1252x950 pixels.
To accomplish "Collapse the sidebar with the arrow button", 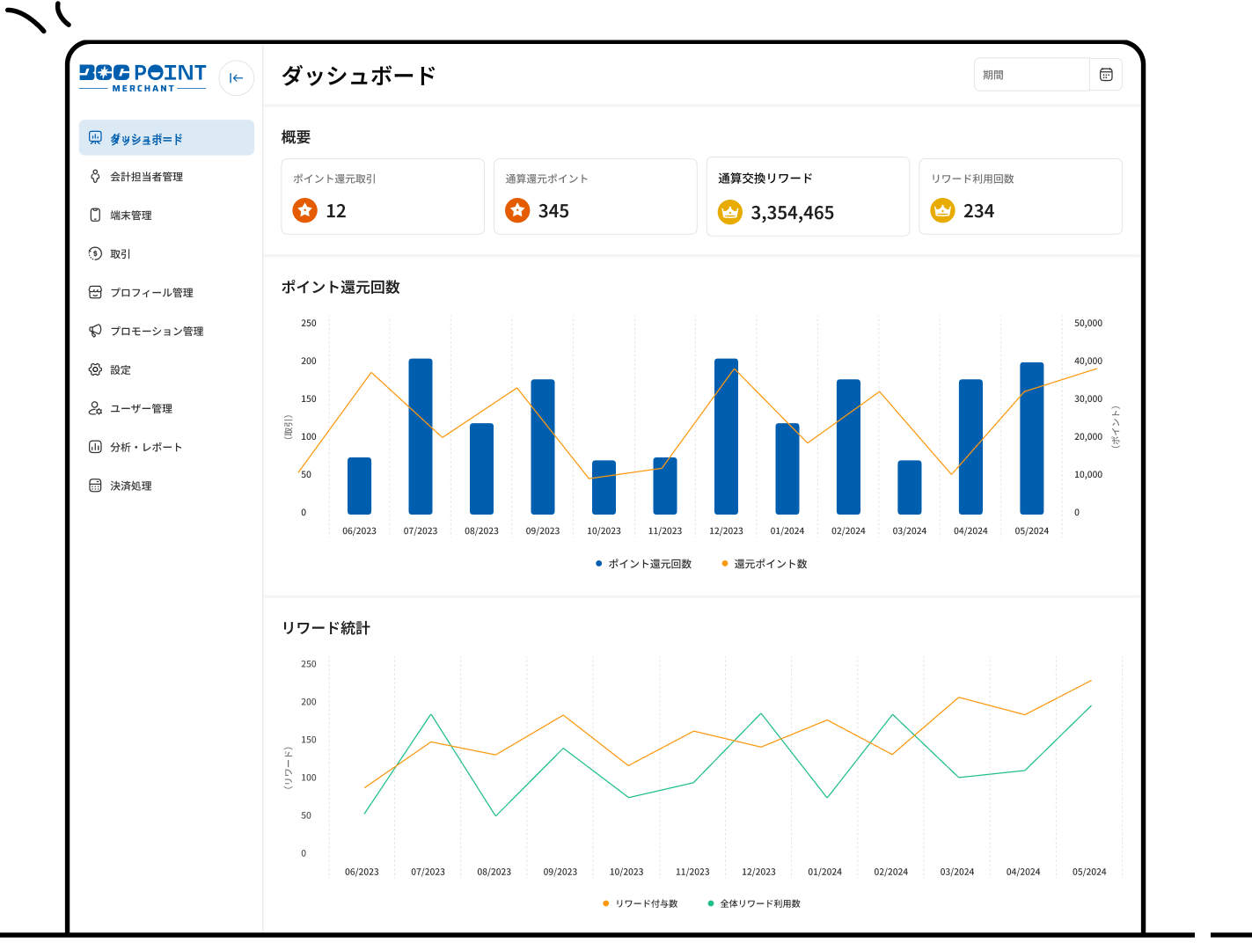I will coord(236,77).
